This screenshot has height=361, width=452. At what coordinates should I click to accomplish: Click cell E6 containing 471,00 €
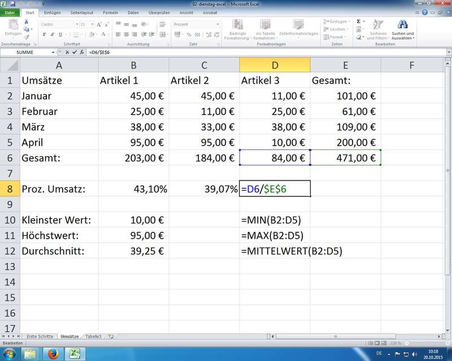(345, 158)
